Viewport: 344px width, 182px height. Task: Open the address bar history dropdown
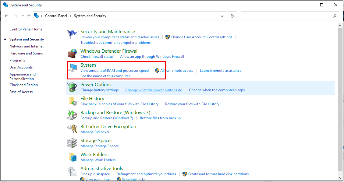pyautogui.click(x=222, y=16)
